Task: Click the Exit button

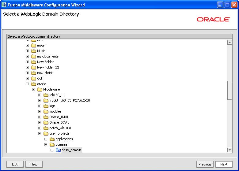Action: [x=15, y=164]
